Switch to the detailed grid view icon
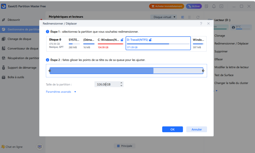The image size is (255, 153). pyautogui.click(x=183, y=17)
